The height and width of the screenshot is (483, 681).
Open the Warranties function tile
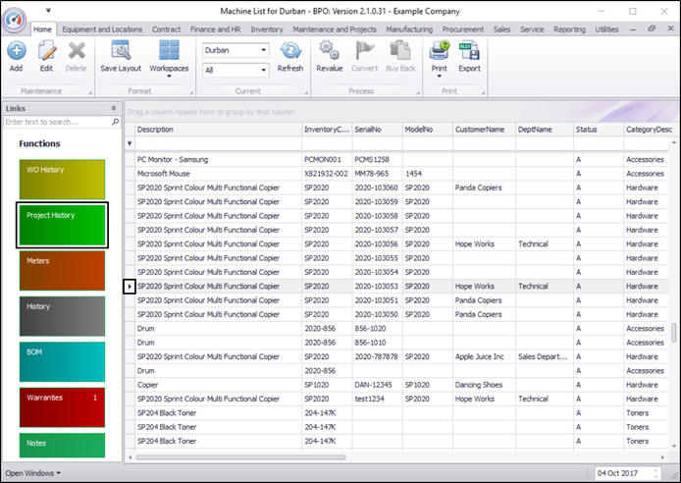(x=62, y=406)
